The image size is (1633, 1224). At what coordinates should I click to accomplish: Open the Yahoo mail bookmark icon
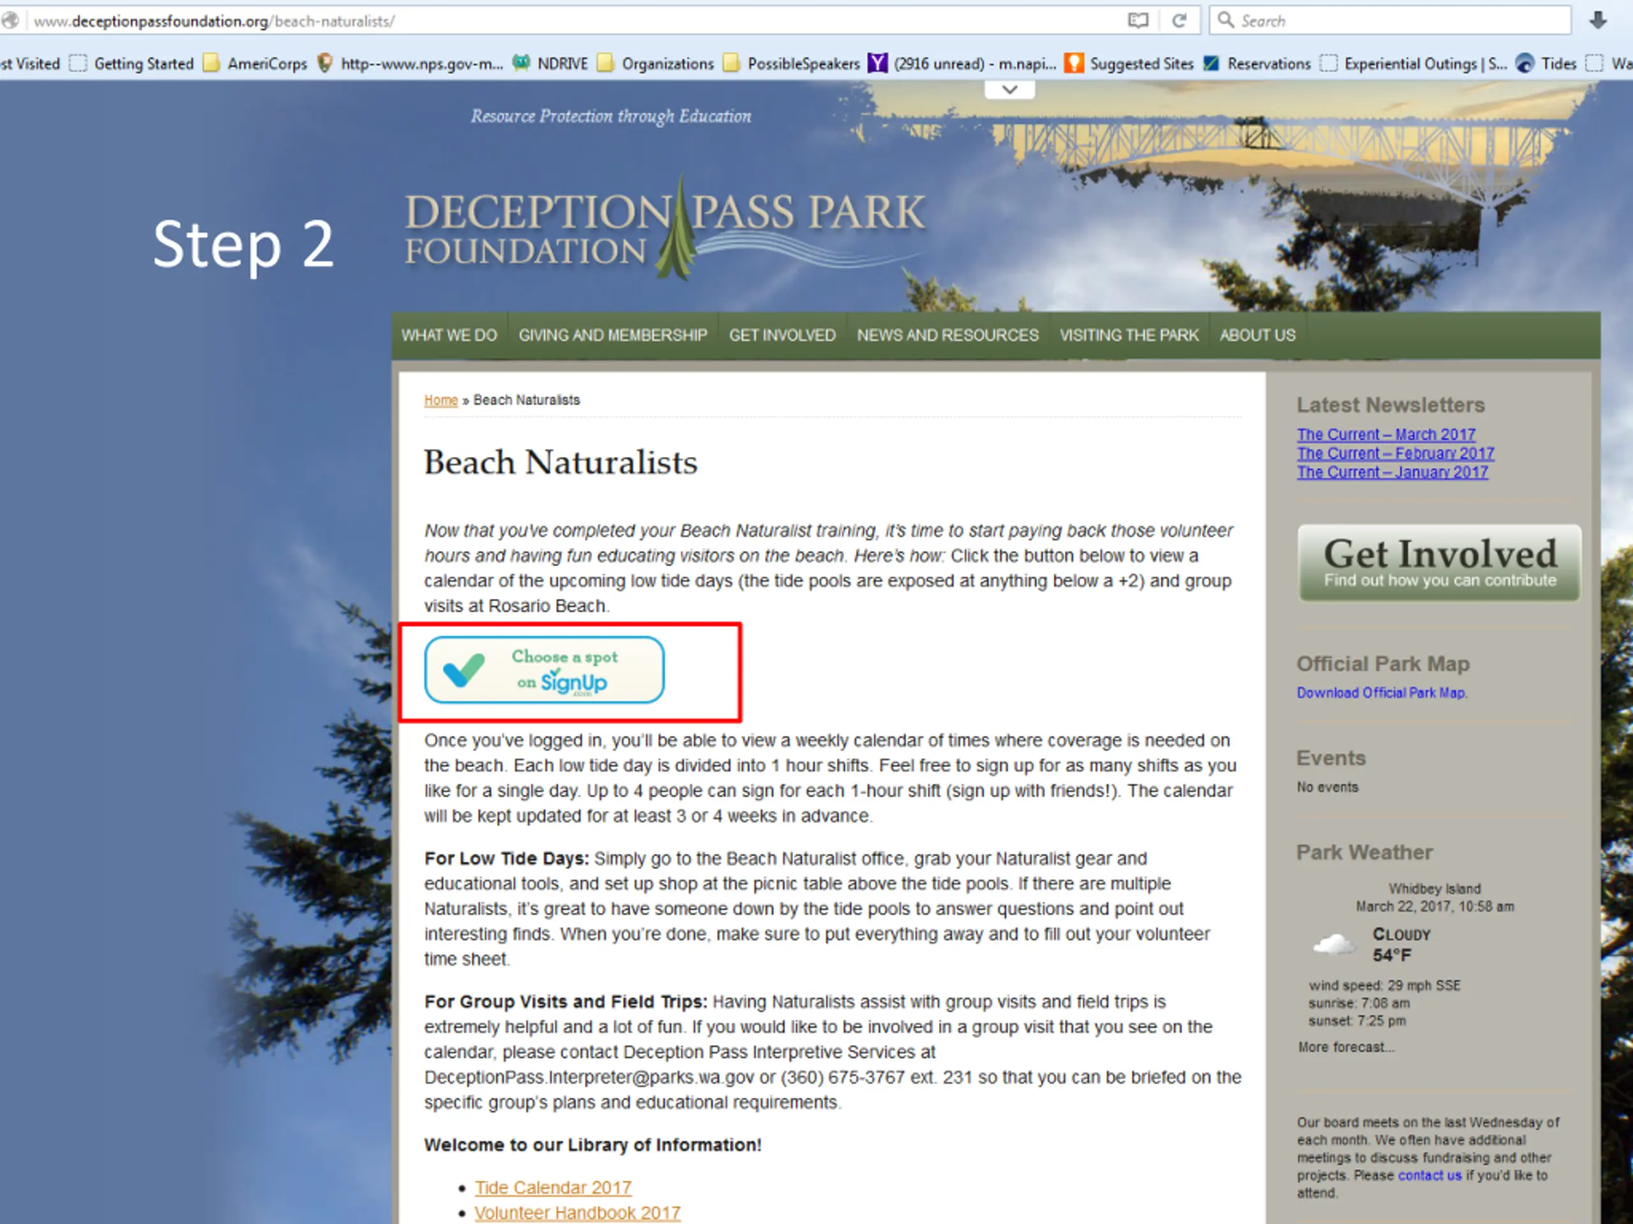[x=877, y=64]
